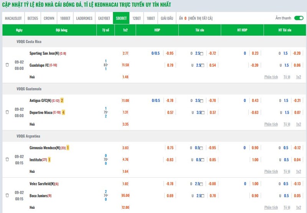Image resolution: width=307 pixels, height=213 pixels.
Task: Delete the Velez Sarsfield vs Boca Juniors row
Action: [x=7, y=196]
